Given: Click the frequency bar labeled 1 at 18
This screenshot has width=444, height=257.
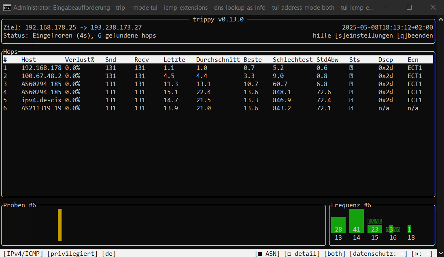Looking at the screenshot, I should (410, 229).
